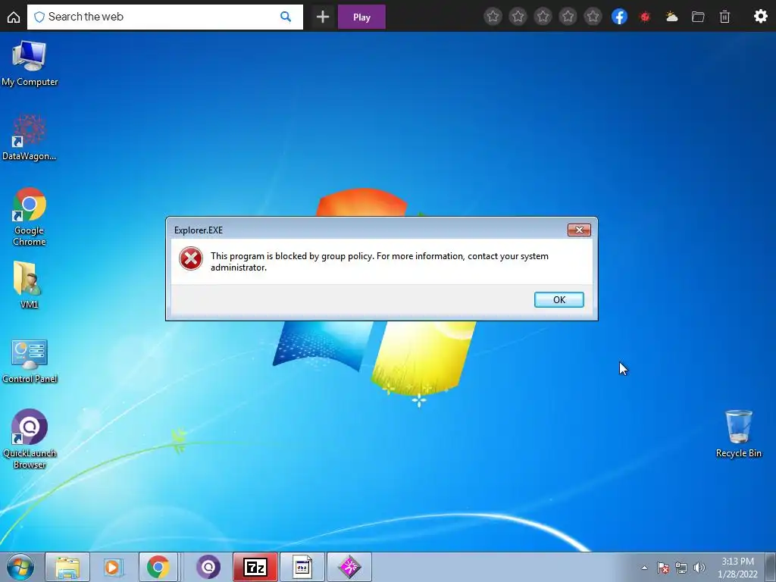Viewport: 776px width, 582px height.
Task: Open settings via the gear icon
Action: click(761, 17)
